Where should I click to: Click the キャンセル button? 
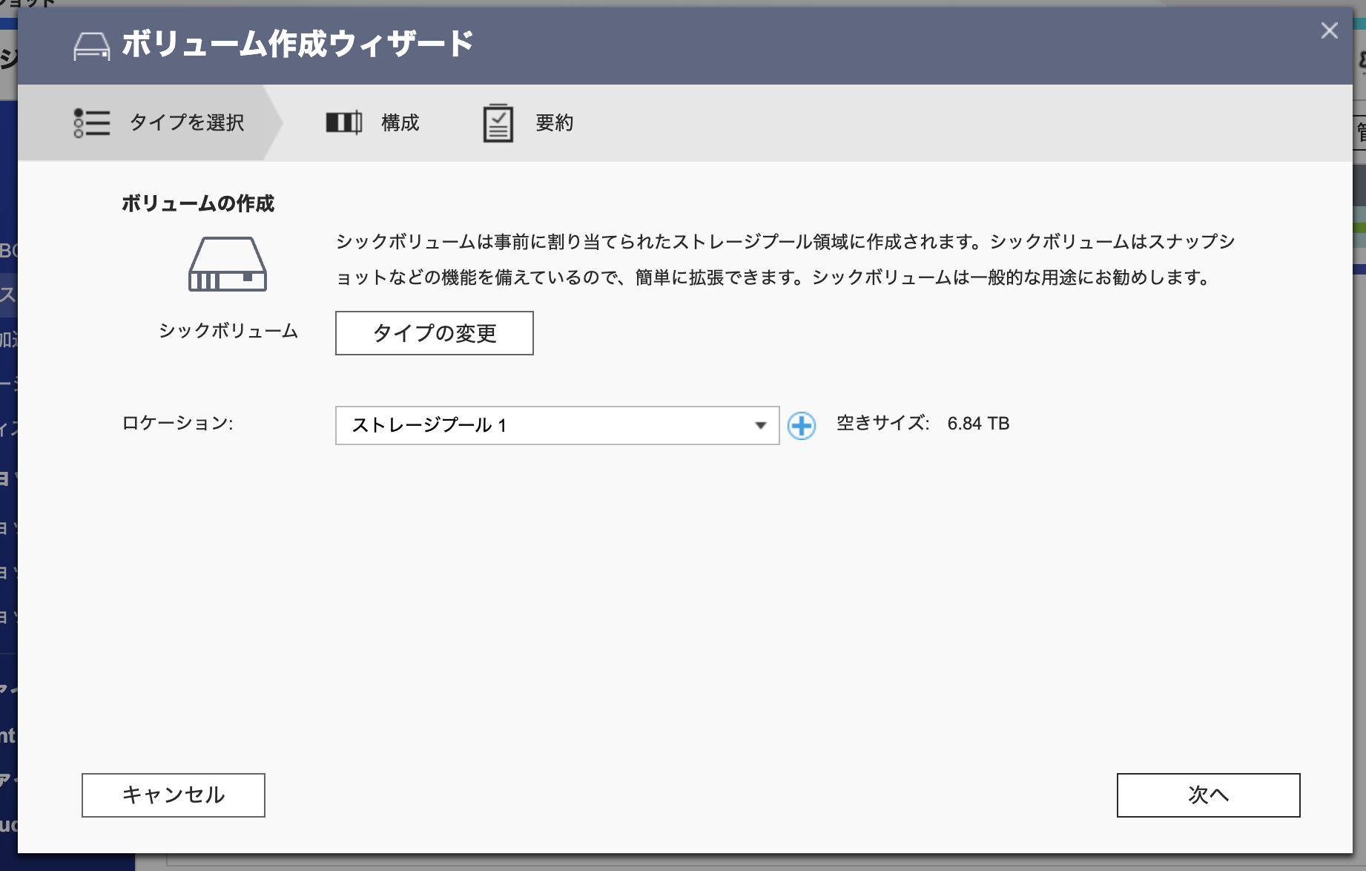click(x=172, y=795)
